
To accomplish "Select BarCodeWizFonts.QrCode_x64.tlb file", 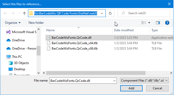I will coord(75,43).
